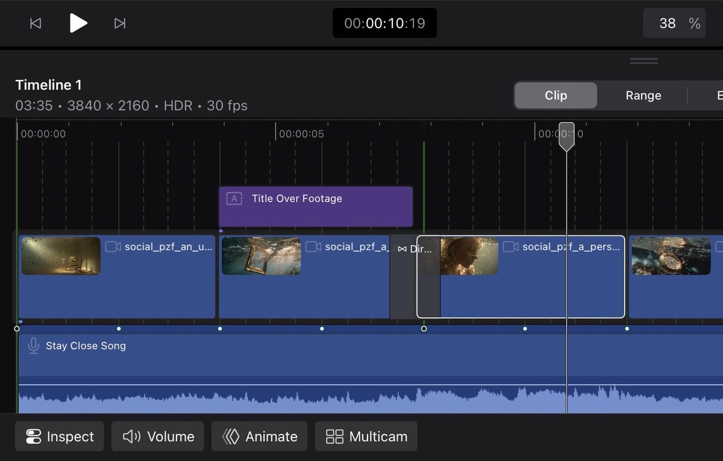
Task: Click a keyframe dot on the audio track
Action: click(322, 329)
